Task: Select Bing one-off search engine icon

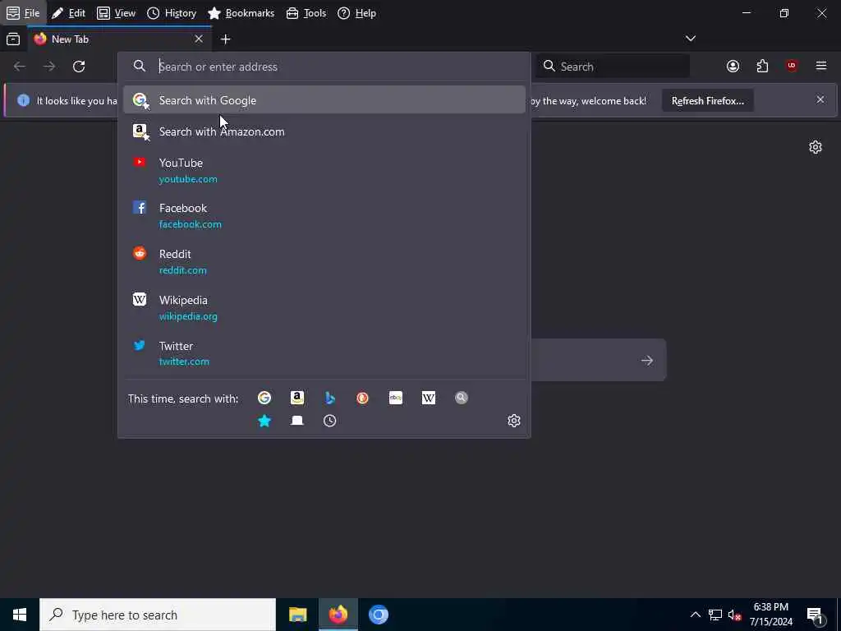Action: pyautogui.click(x=330, y=398)
